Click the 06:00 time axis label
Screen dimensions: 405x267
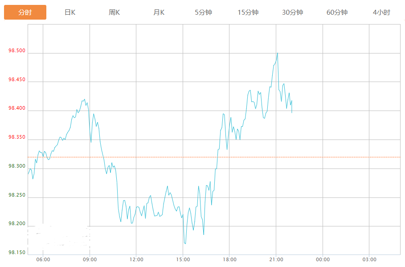click(x=43, y=259)
